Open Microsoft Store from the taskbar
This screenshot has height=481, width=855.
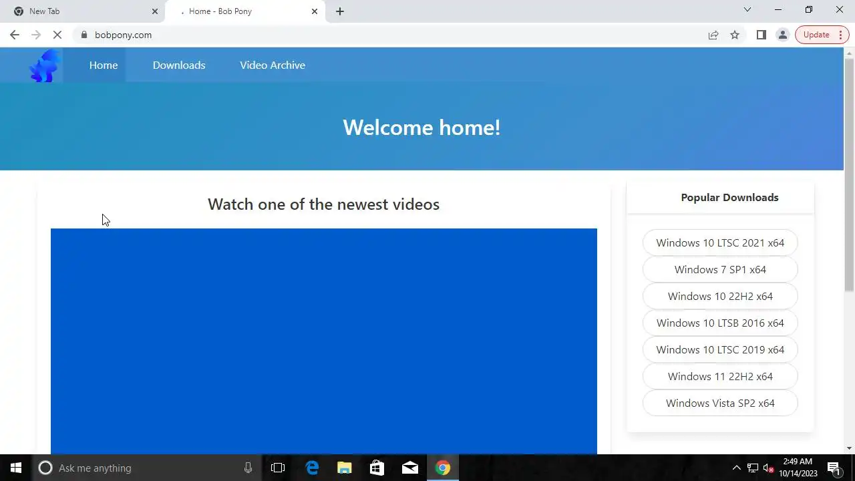[377, 468]
